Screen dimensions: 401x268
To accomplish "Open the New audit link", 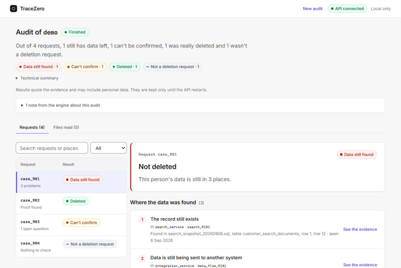I will click(x=312, y=8).
